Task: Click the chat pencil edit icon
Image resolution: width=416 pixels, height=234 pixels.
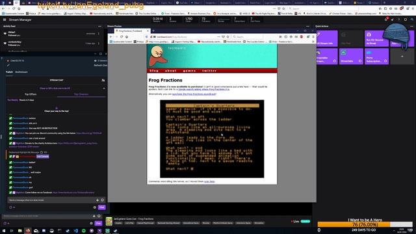Action: tap(8, 65)
